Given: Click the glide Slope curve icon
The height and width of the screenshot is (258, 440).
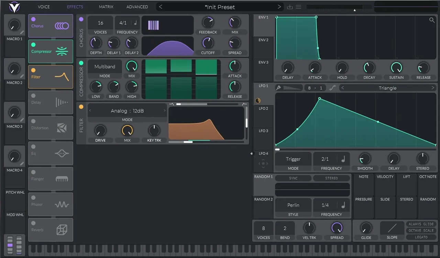Looking at the screenshot, I should point(392,228).
